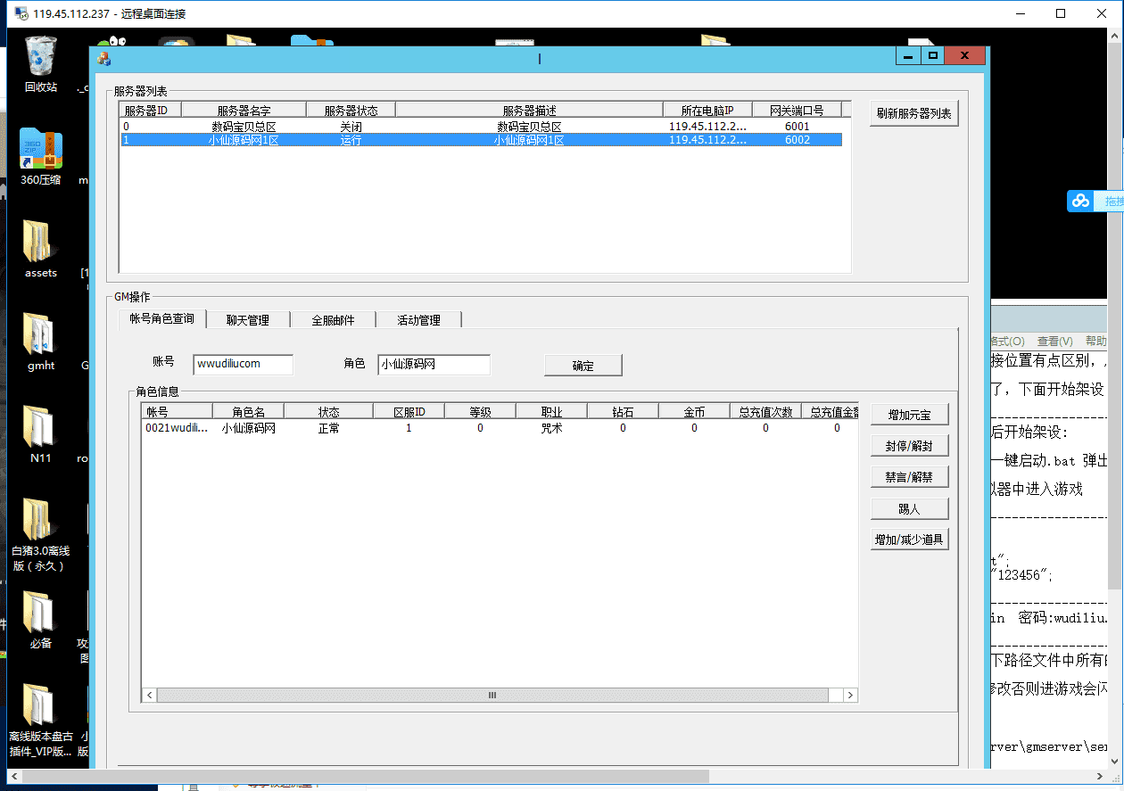Click the 服务器描述 column header

click(x=529, y=111)
